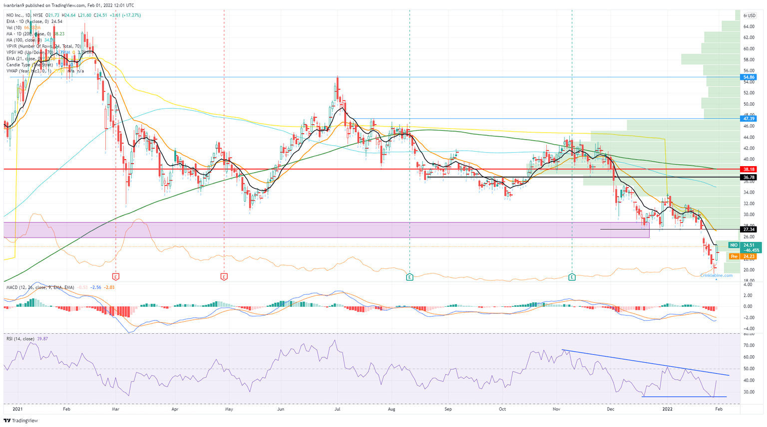Image resolution: width=767 pixels, height=427 pixels.
Task: Click the Sep label on time axis
Action: 448,409
